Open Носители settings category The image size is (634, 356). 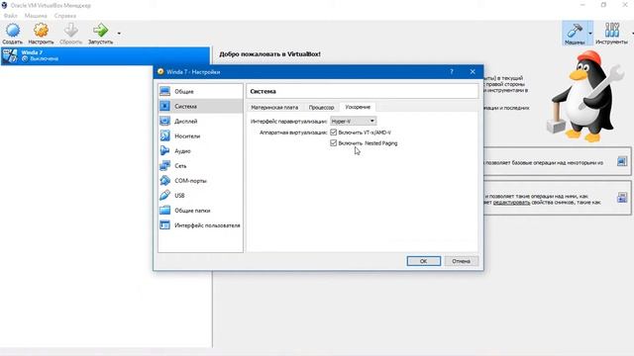click(200, 136)
